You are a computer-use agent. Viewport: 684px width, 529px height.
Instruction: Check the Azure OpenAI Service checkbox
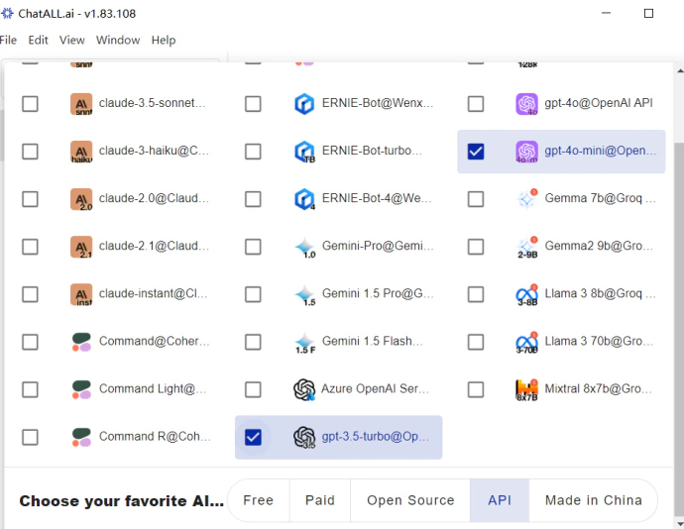point(253,389)
